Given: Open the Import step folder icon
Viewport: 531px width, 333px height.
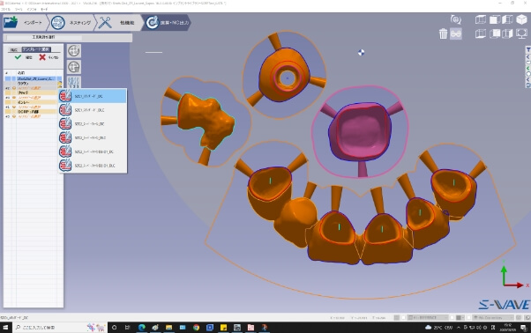Looking at the screenshot, I should tap(11, 22).
